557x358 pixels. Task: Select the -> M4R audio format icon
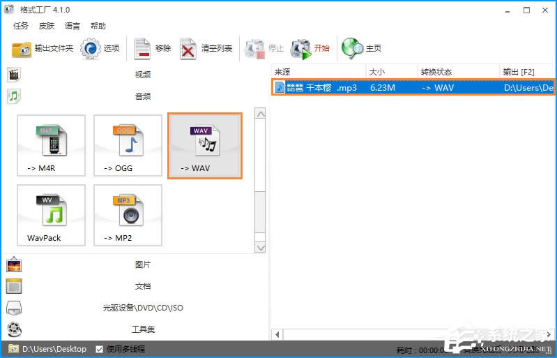point(51,147)
